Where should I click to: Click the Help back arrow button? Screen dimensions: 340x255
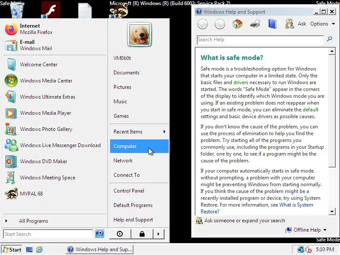coord(203,24)
